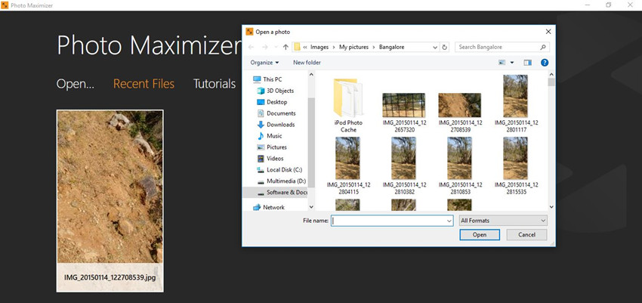Expand the Organize dropdown menu
This screenshot has height=303, width=642.
pyautogui.click(x=264, y=63)
